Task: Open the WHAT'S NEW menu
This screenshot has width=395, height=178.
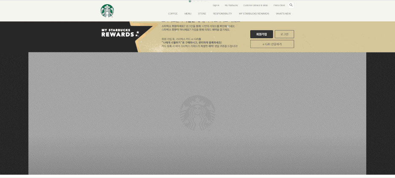Action: point(283,14)
